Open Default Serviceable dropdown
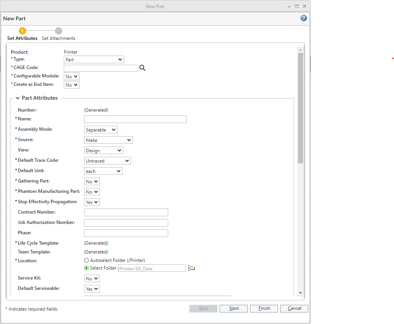This screenshot has height=324, width=394. click(x=92, y=289)
